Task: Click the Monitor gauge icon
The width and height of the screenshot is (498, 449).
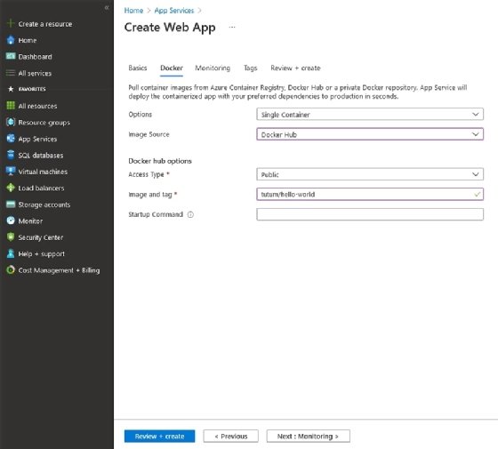Action: (11, 220)
